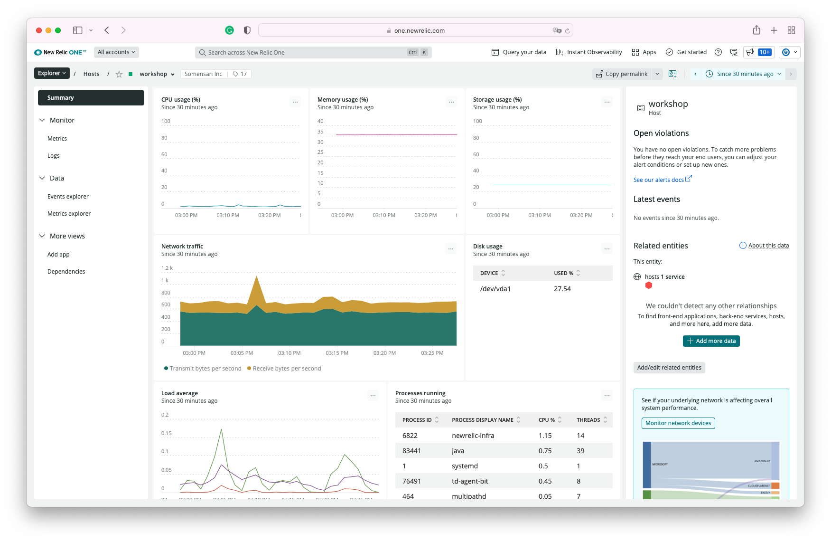Viewport: 831px width, 542px height.
Task: Open the Explorer dropdown
Action: tap(52, 73)
